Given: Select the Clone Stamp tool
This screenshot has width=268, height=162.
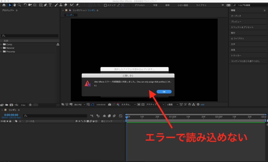Looking at the screenshot, I should coord(61,5).
